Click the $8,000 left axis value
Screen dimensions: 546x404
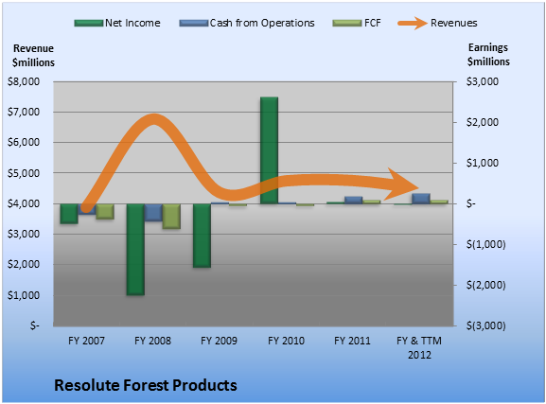(24, 81)
